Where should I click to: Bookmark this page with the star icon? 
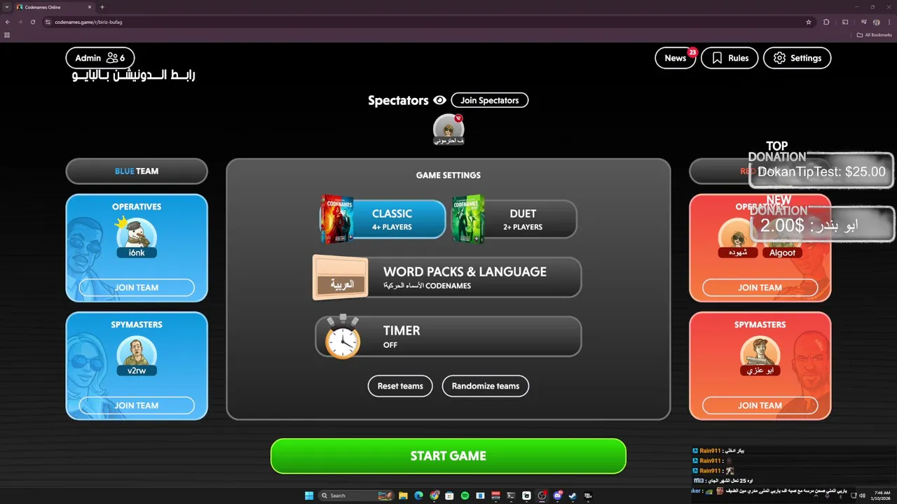coord(809,22)
